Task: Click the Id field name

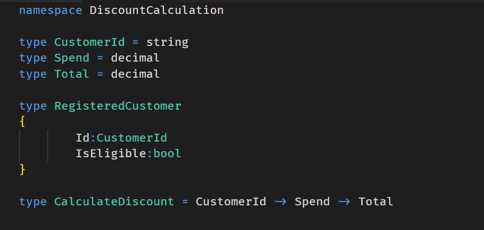Action: 83,138
